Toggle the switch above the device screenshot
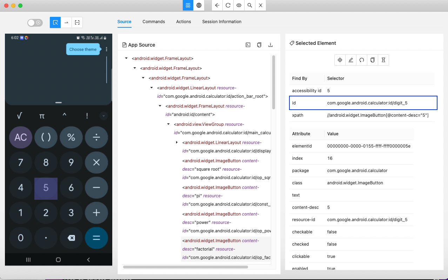The height and width of the screenshot is (280, 448). (x=35, y=23)
